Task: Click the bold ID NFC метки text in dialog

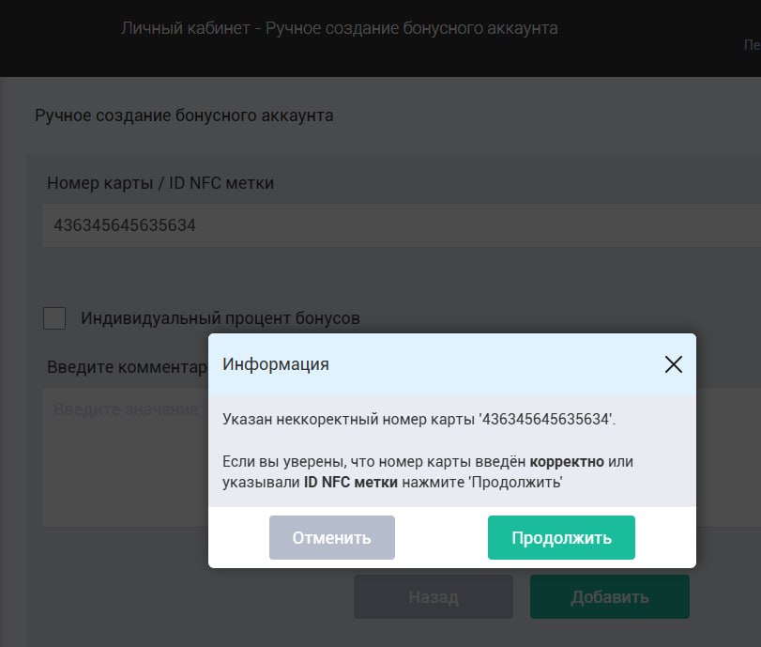Action: (351, 483)
